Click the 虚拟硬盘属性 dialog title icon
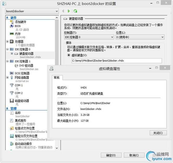 [52, 69]
